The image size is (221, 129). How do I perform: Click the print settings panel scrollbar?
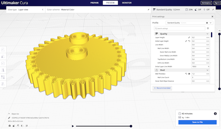click(212, 35)
